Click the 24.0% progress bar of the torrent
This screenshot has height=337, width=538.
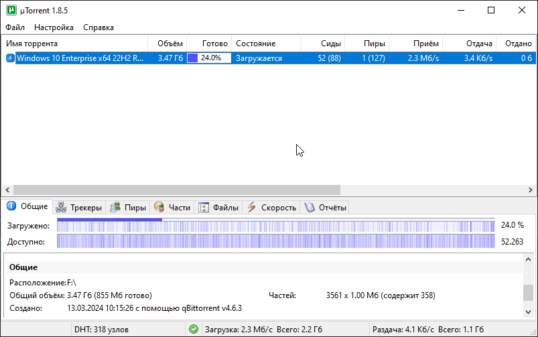[209, 58]
